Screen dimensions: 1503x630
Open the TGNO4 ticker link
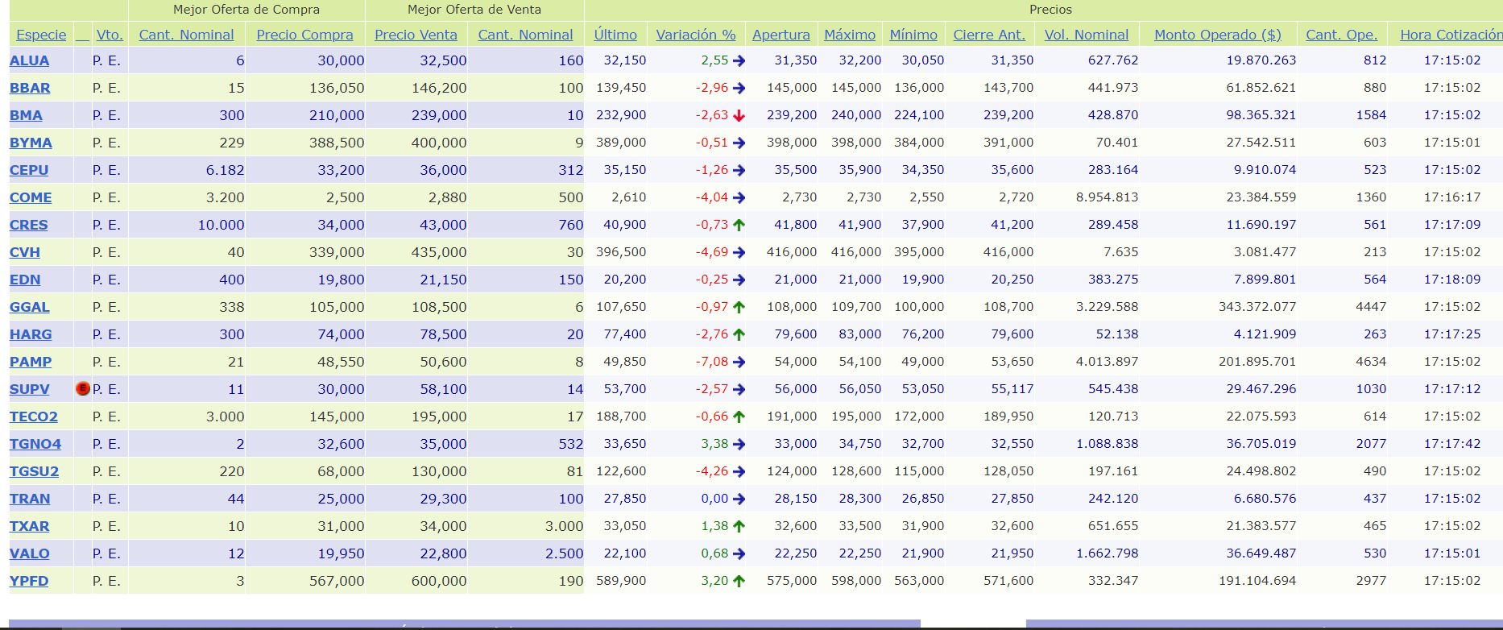point(35,444)
